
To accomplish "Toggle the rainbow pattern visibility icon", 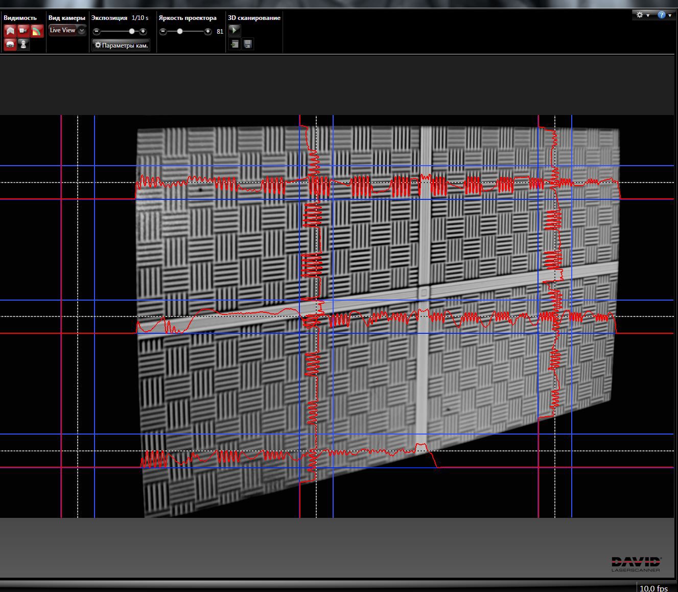I will coord(37,31).
